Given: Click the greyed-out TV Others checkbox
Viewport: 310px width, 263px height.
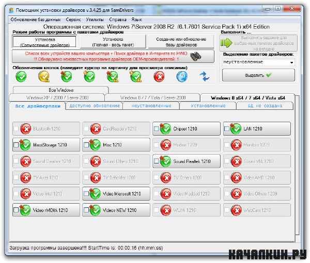Looking at the screenshot, I should coord(156,177).
